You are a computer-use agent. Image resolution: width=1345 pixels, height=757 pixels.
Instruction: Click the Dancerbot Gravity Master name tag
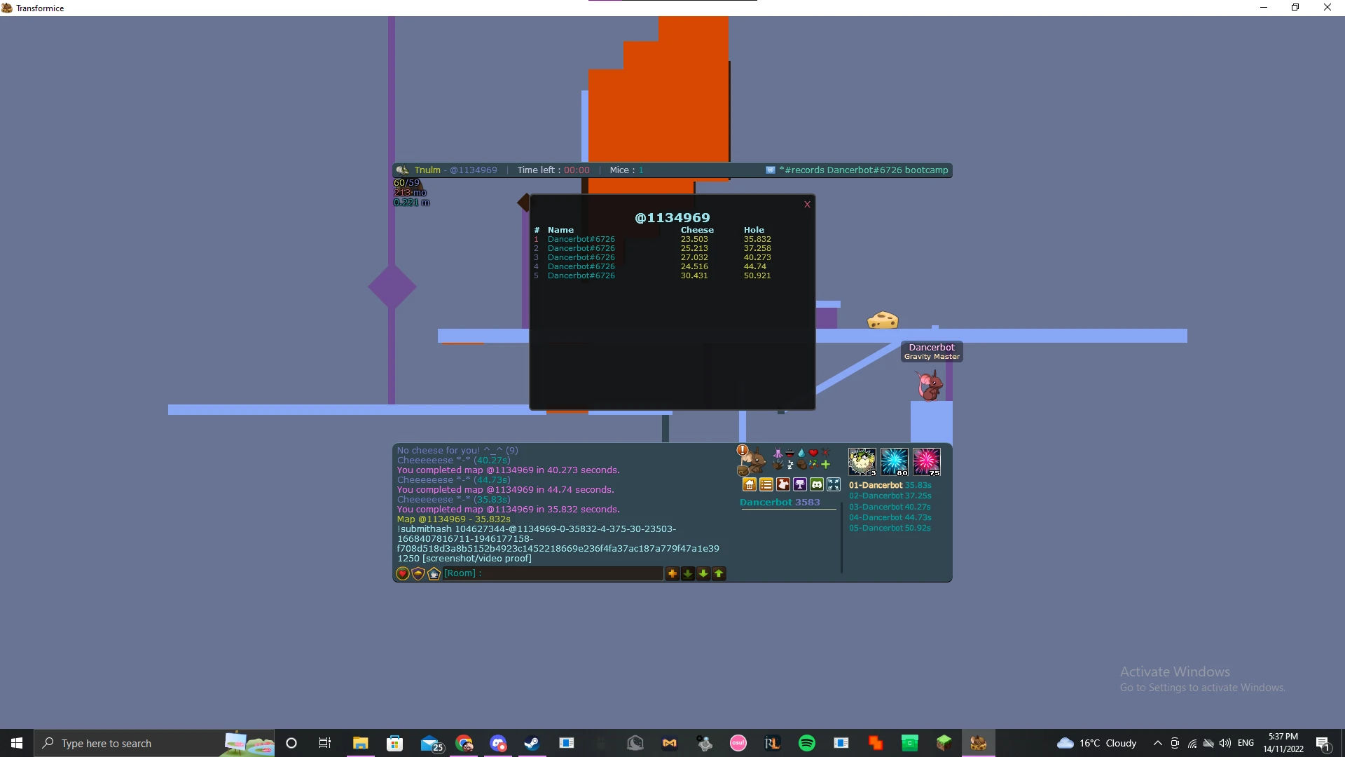pos(932,351)
